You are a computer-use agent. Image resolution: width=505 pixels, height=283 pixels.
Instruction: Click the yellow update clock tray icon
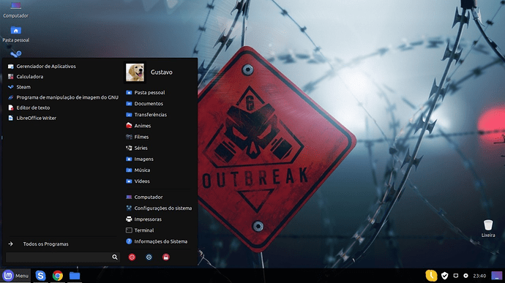pyautogui.click(x=431, y=276)
